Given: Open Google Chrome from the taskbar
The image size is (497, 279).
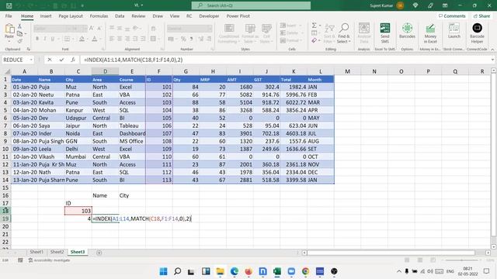Looking at the screenshot, I should point(305,271).
